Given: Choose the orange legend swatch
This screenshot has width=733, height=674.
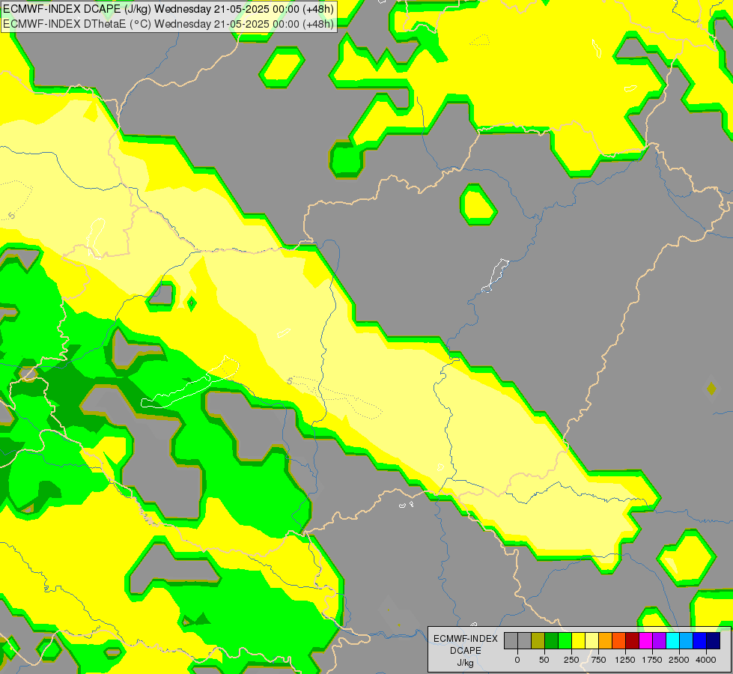Looking at the screenshot, I should pyautogui.click(x=606, y=641).
